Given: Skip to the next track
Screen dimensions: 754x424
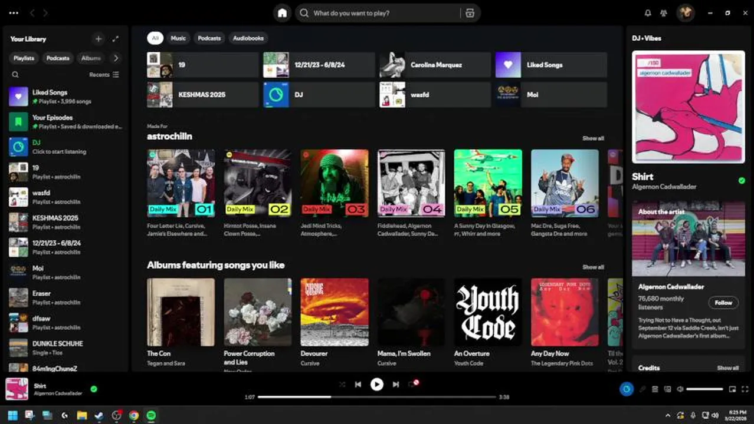Looking at the screenshot, I should 395,385.
